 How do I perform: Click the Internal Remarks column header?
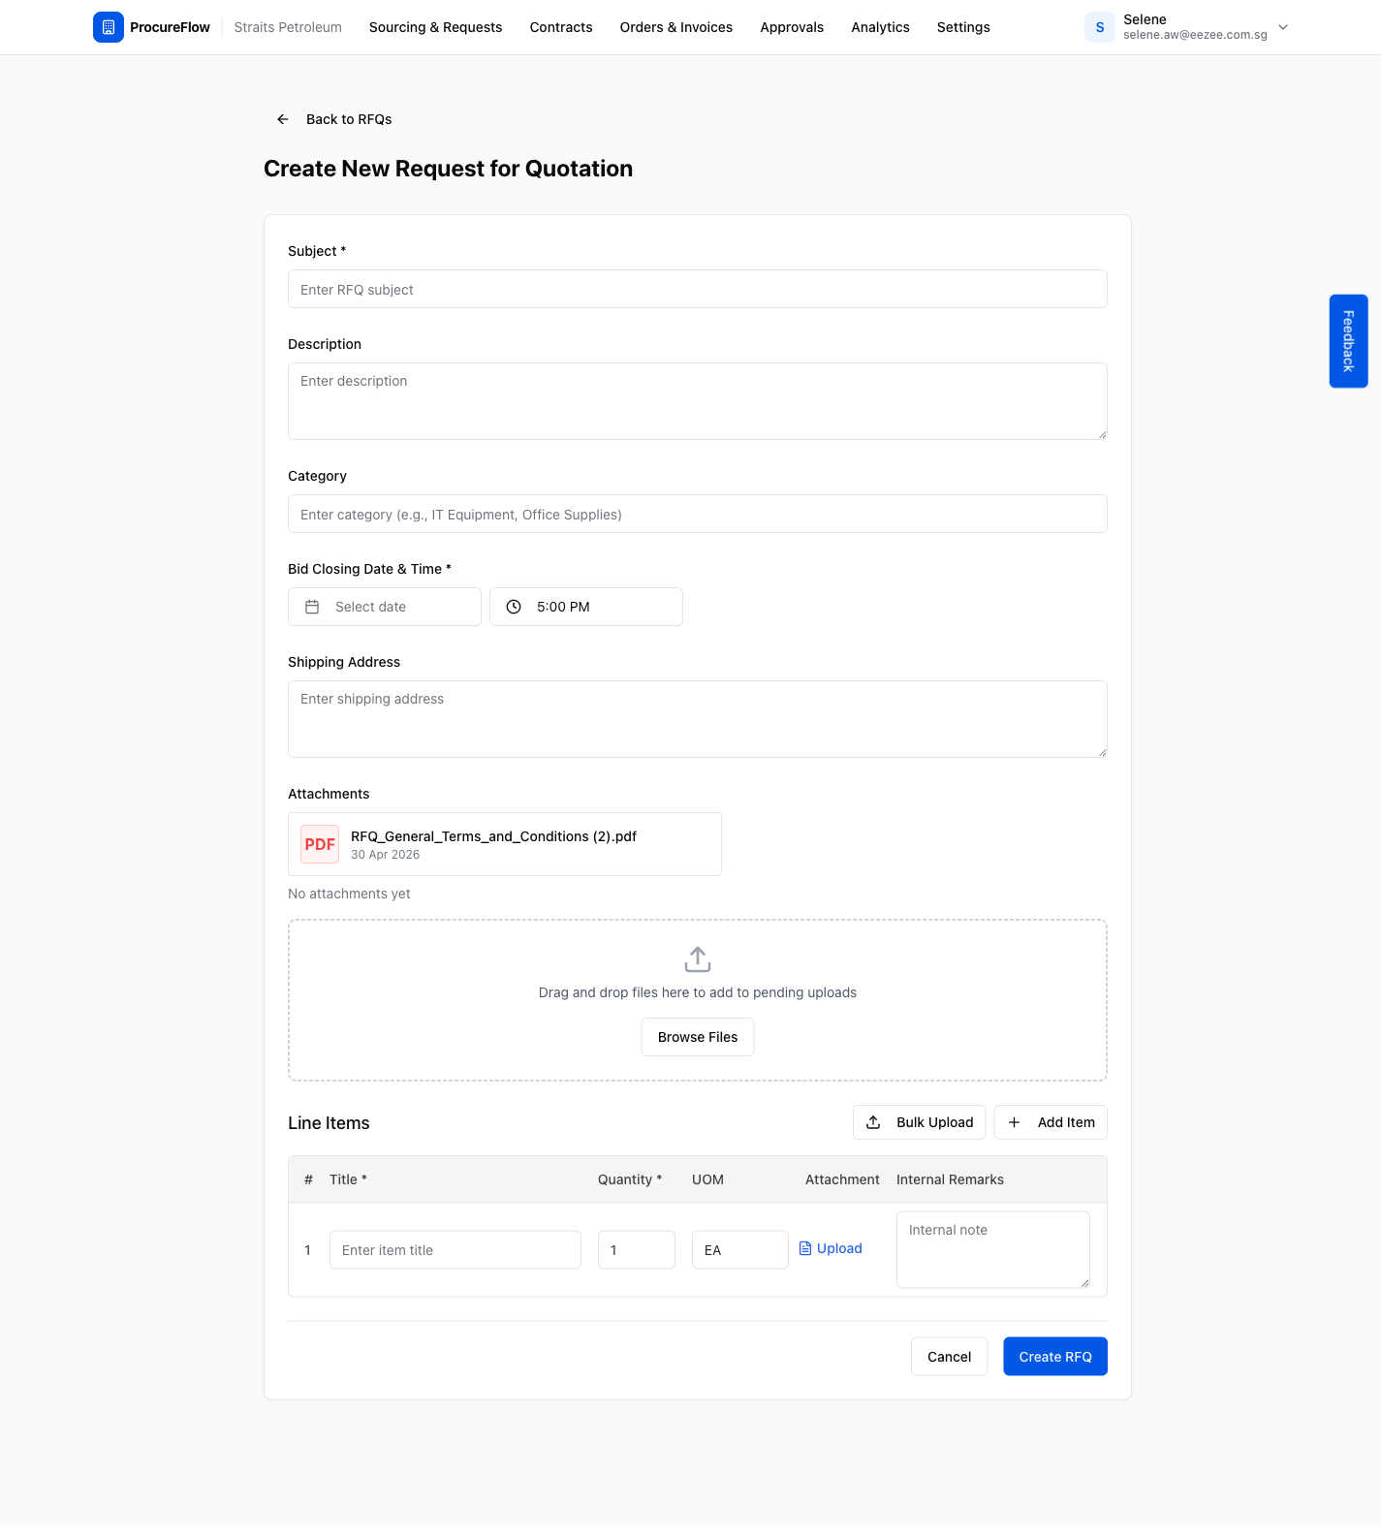click(x=950, y=1179)
